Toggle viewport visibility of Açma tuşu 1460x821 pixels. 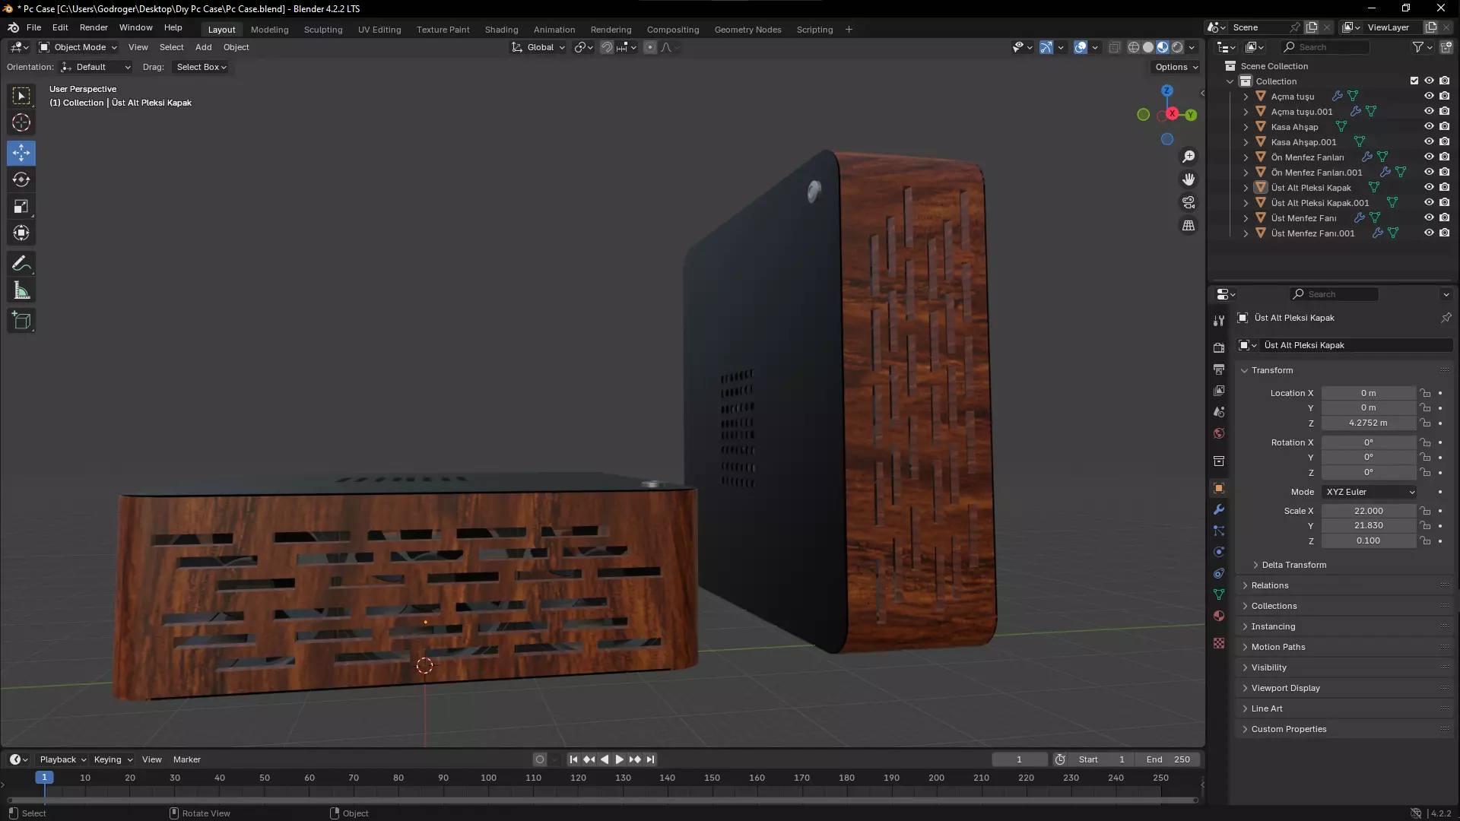click(x=1429, y=96)
